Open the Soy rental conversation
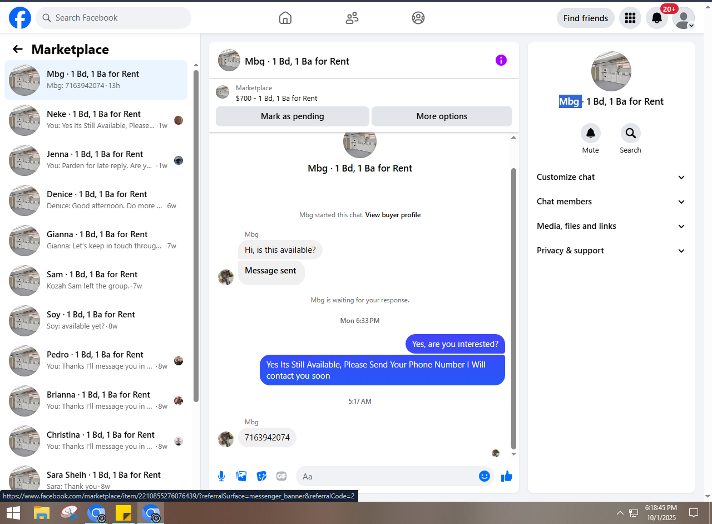Image resolution: width=712 pixels, height=524 pixels. click(x=96, y=321)
